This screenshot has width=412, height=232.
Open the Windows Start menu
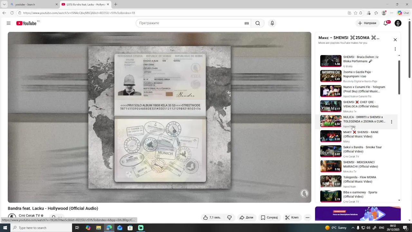[5, 228]
